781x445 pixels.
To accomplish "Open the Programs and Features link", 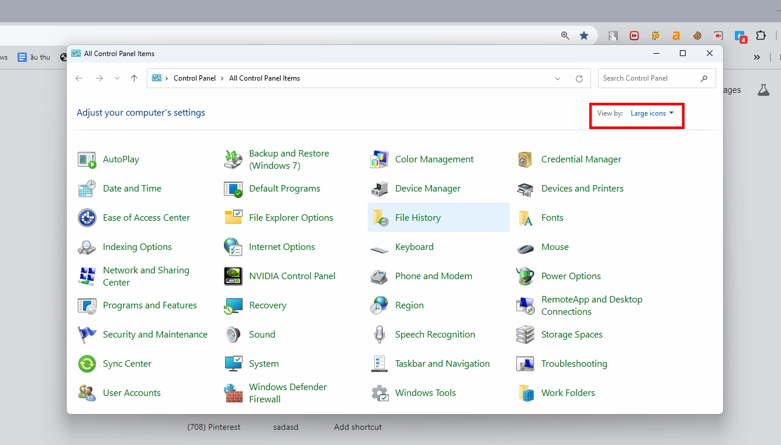I will (x=150, y=305).
